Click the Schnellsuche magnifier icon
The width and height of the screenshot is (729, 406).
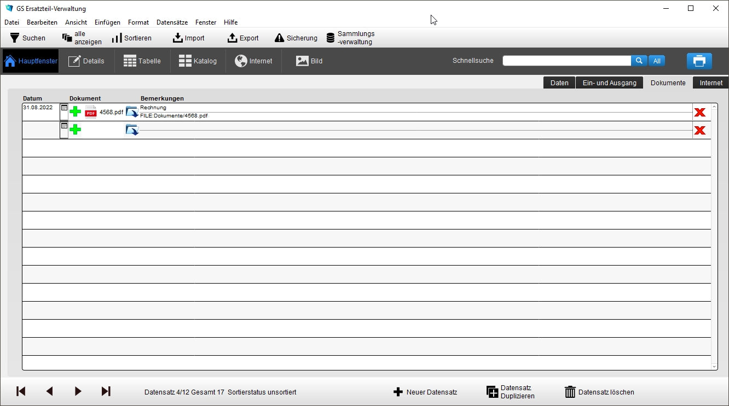pyautogui.click(x=639, y=61)
